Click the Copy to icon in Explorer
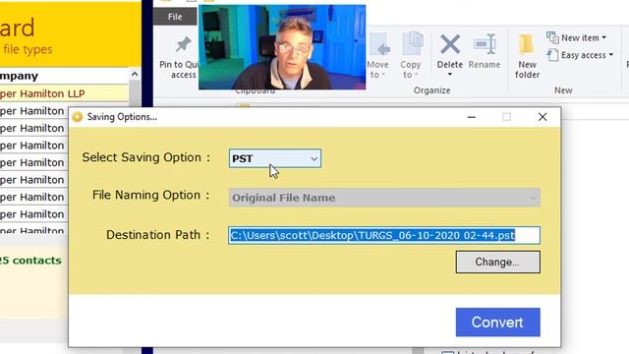The height and width of the screenshot is (354, 629). pos(412,44)
